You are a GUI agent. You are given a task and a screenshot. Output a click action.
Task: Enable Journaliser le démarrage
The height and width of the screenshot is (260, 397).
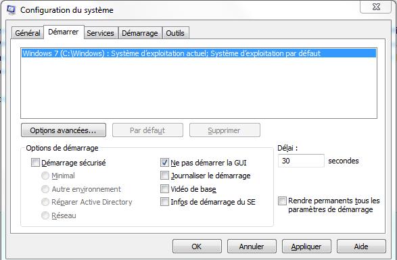164,176
